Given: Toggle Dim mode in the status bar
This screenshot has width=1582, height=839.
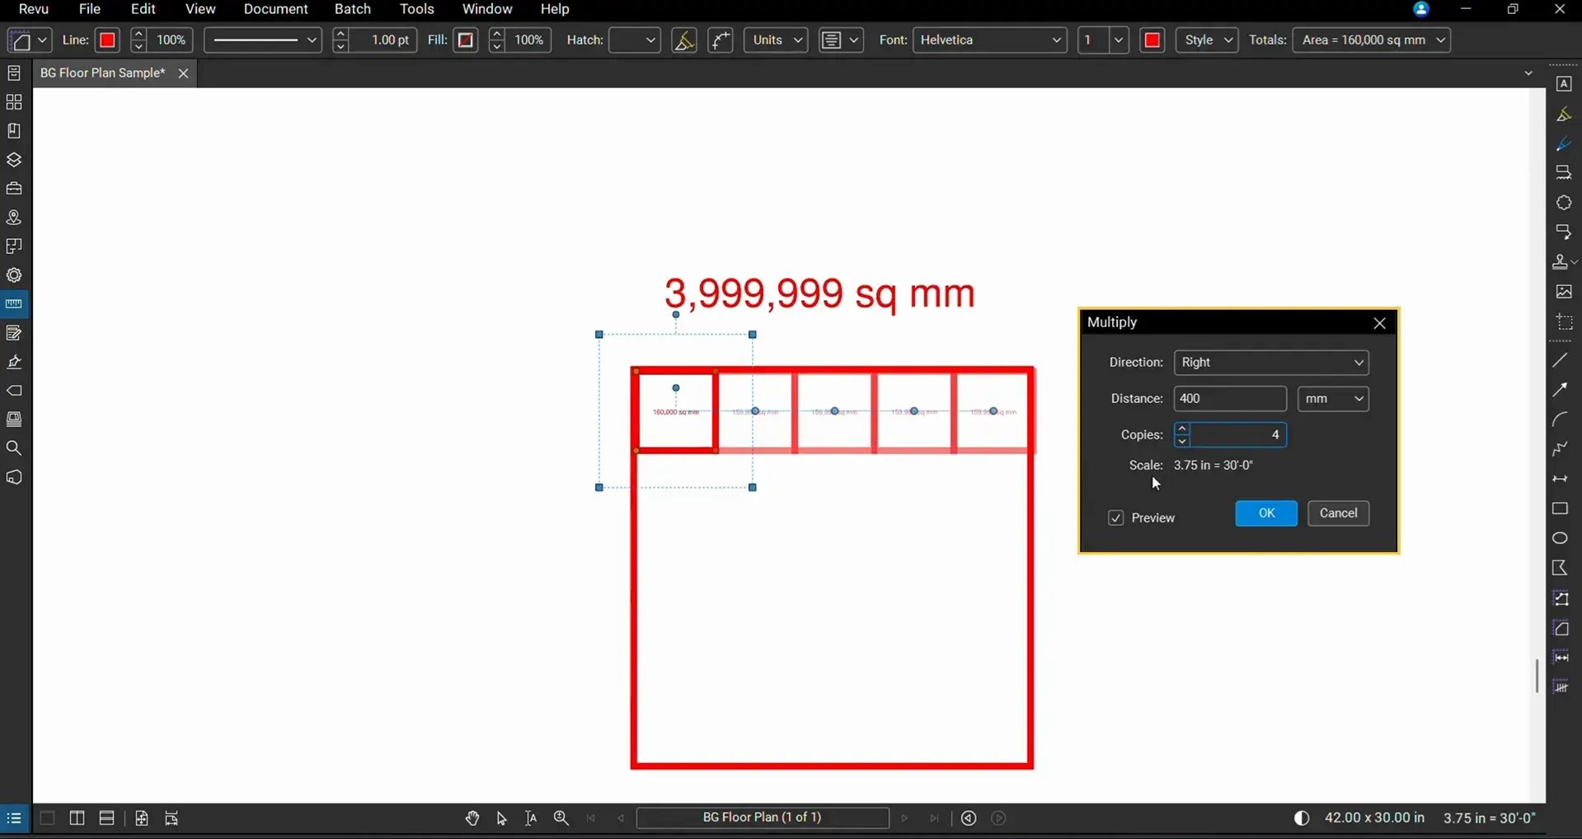Looking at the screenshot, I should [x=1301, y=818].
